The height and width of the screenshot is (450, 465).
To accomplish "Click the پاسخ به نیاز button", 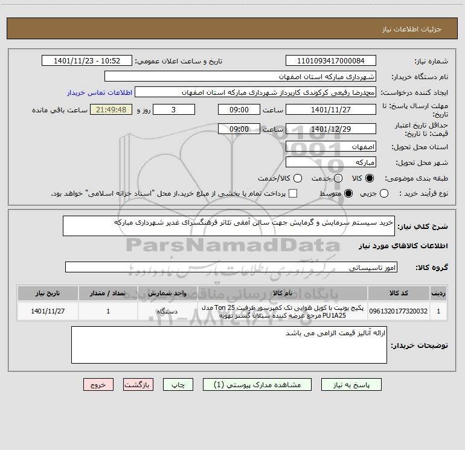I will tap(351, 385).
